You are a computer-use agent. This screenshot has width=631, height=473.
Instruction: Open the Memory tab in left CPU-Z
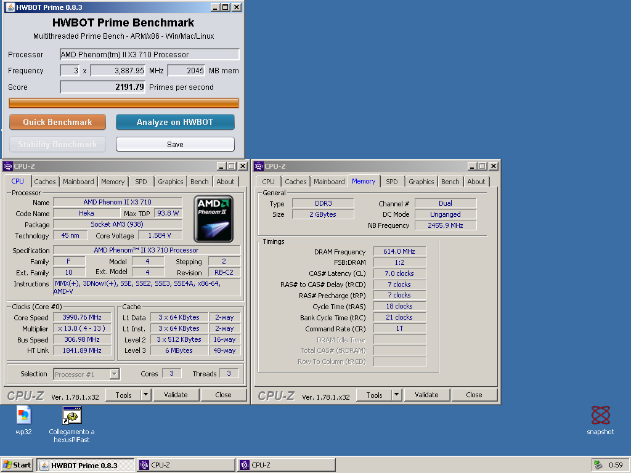coord(113,182)
